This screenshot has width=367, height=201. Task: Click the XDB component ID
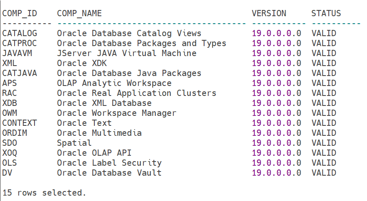click(10, 103)
